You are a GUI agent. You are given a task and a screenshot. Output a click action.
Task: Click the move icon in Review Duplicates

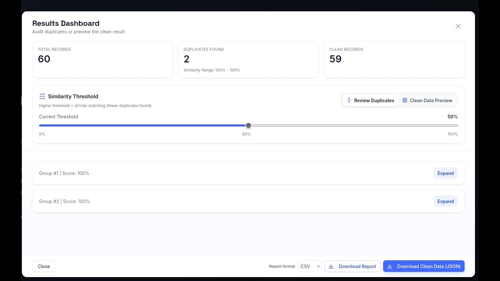[349, 100]
